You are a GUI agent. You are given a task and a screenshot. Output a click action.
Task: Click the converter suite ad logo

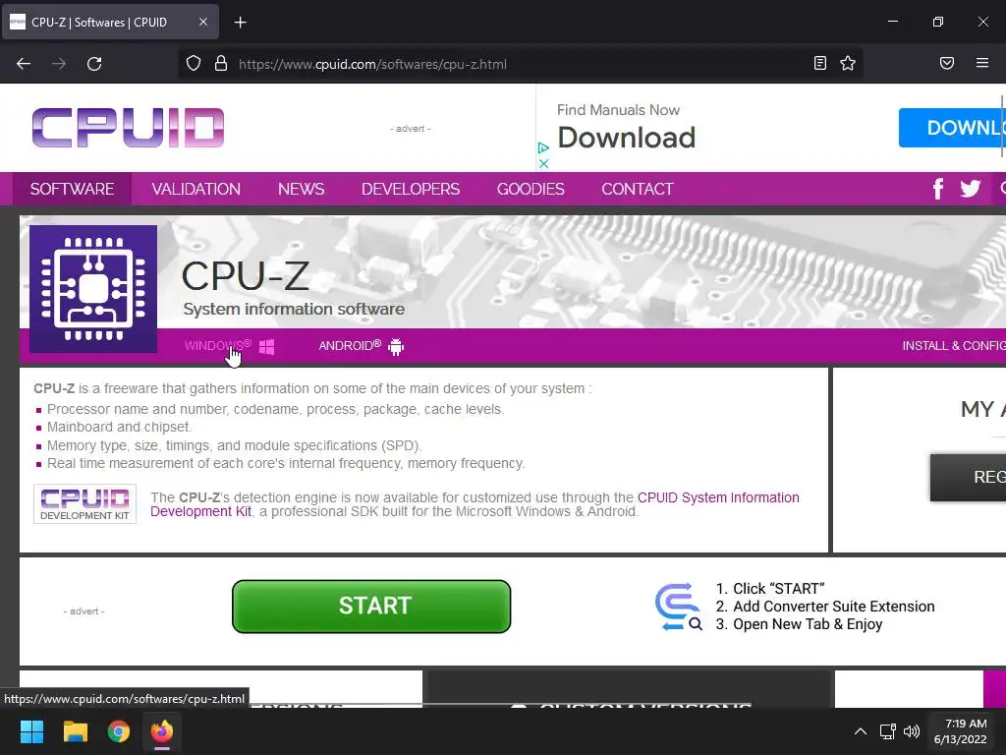click(x=678, y=607)
